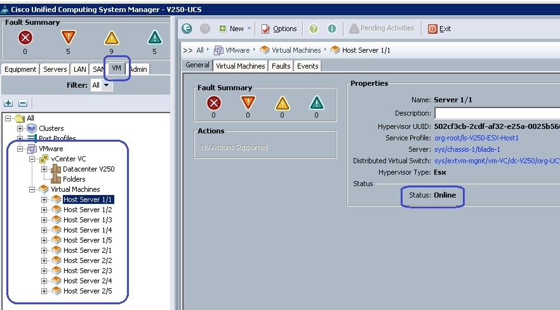Screen dimensions: 560x310
Task: Select Host Server 2/4 in the tree
Action: 88,281
